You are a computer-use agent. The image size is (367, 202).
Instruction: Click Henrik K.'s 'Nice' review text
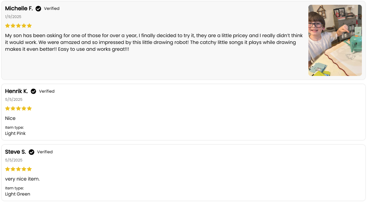coord(10,118)
